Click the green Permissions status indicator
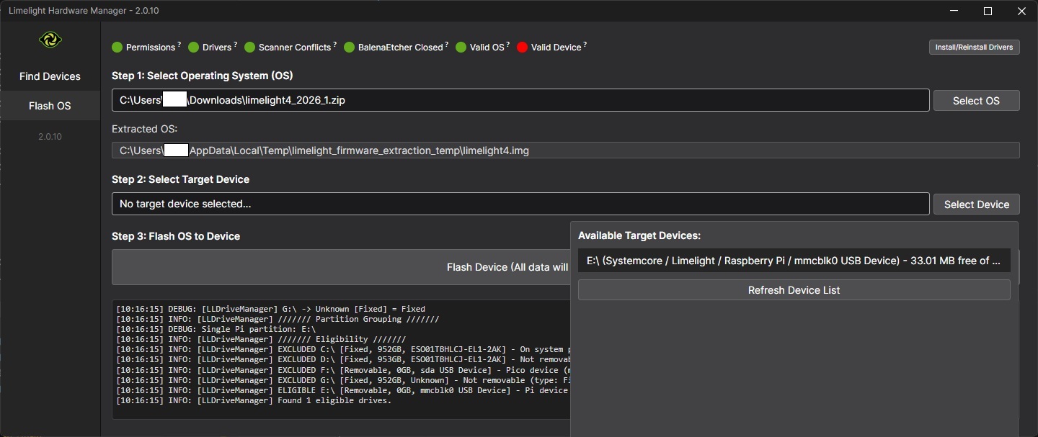1038x437 pixels. 117,48
